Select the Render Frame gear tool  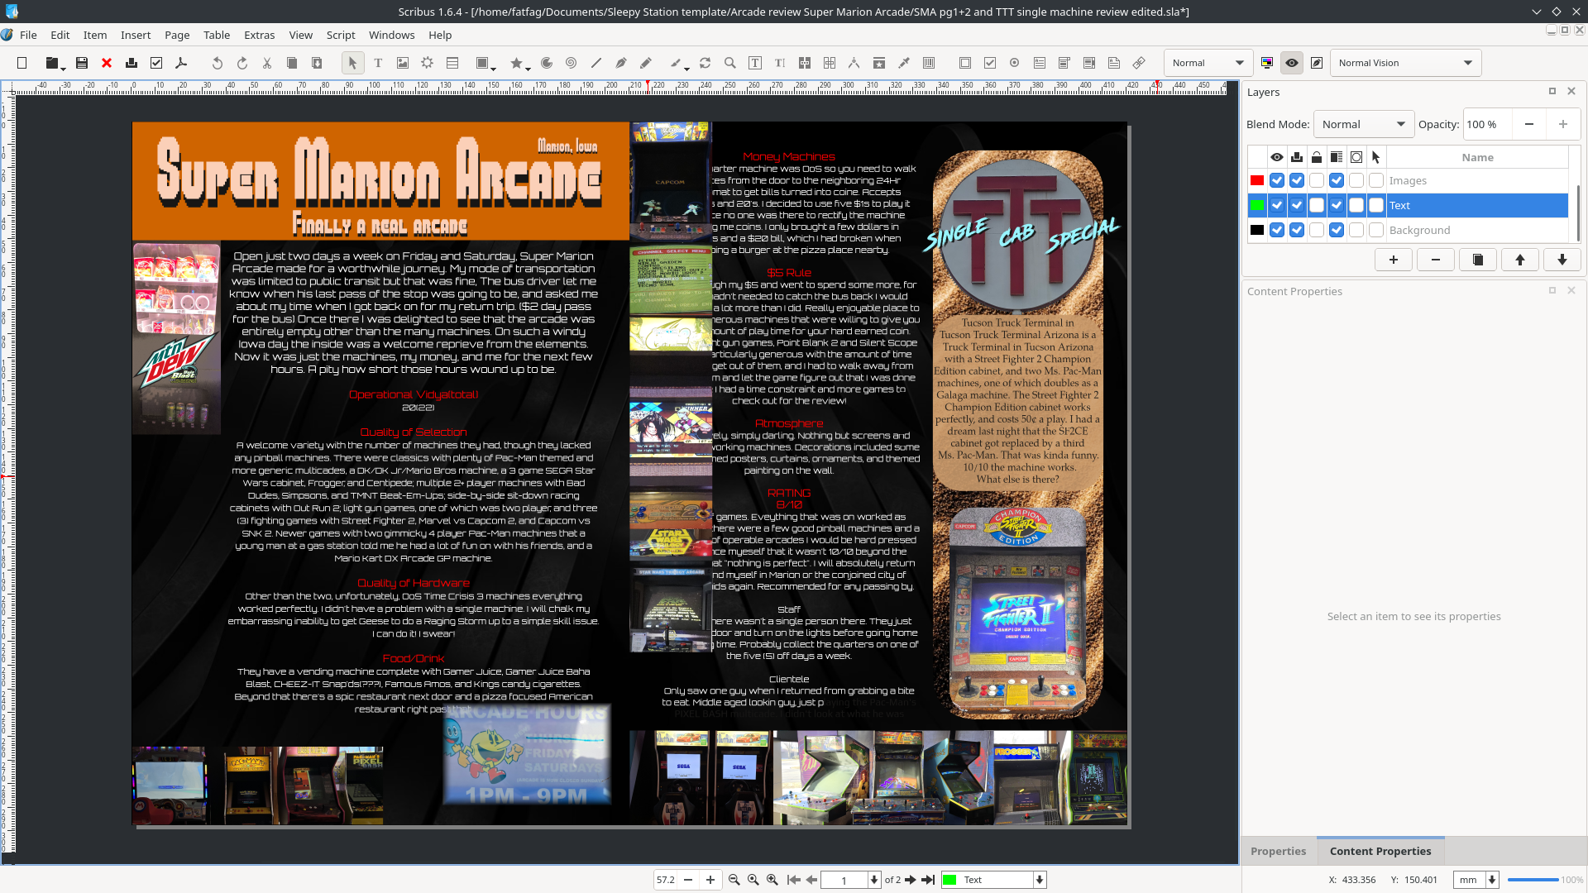427,63
